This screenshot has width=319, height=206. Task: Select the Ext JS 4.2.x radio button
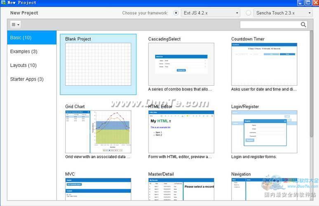[176, 13]
